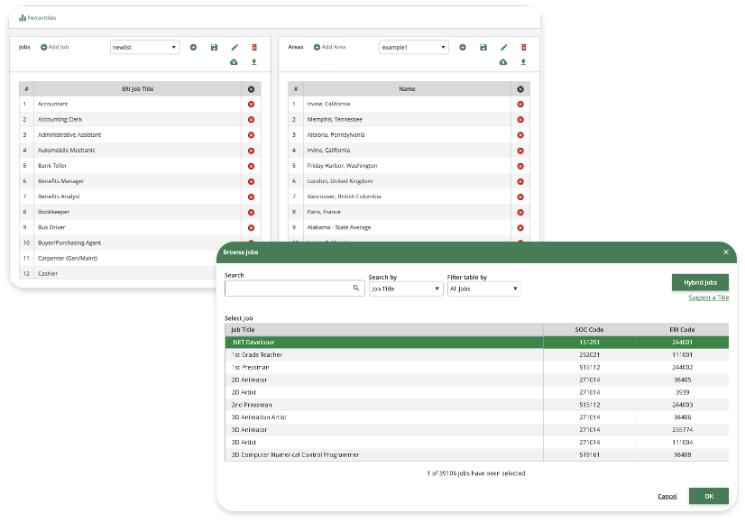Remove Accountant row with red X
Screen dimensions: 745x522
coord(251,104)
